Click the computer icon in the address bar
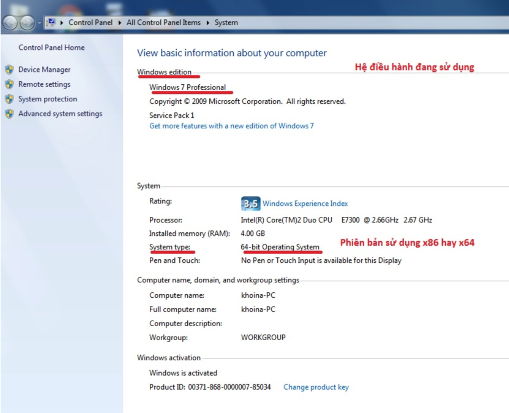Screen dimensions: 509x413 pos(51,22)
